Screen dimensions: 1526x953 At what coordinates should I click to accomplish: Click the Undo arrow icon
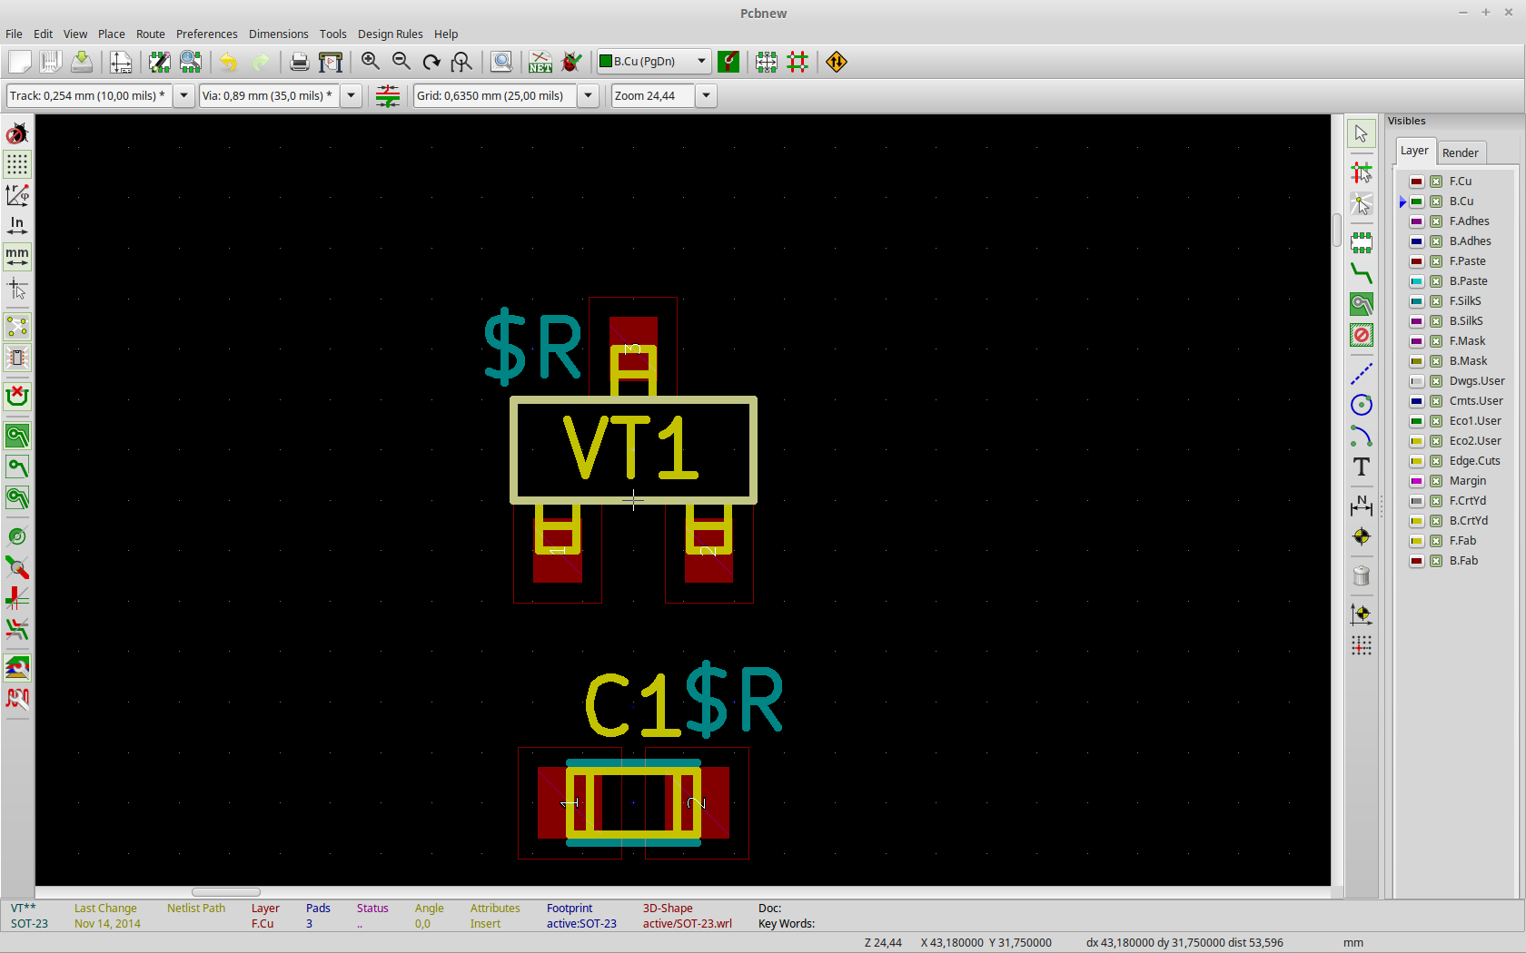[x=228, y=62]
